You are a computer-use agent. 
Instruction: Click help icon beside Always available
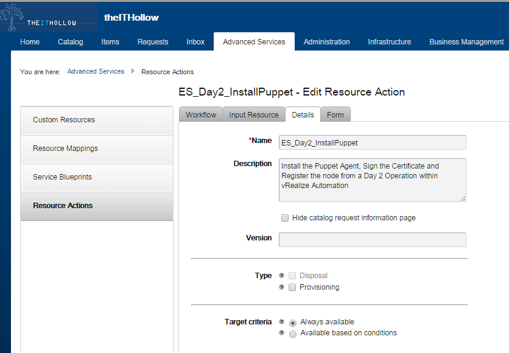pyautogui.click(x=281, y=322)
